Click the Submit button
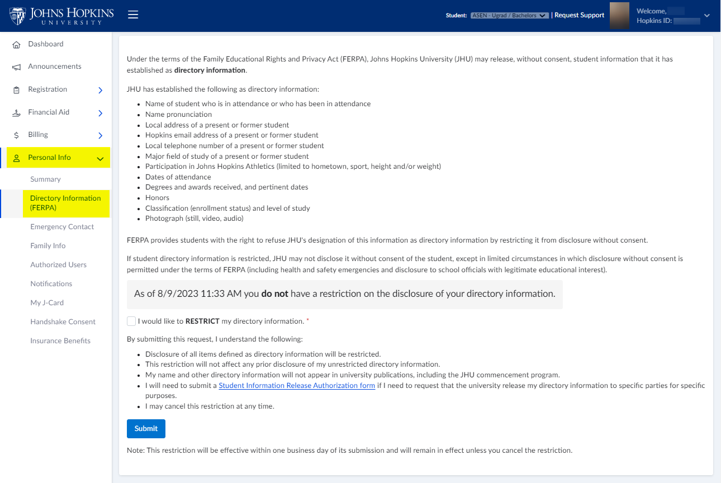Image resolution: width=721 pixels, height=483 pixels. click(x=146, y=429)
